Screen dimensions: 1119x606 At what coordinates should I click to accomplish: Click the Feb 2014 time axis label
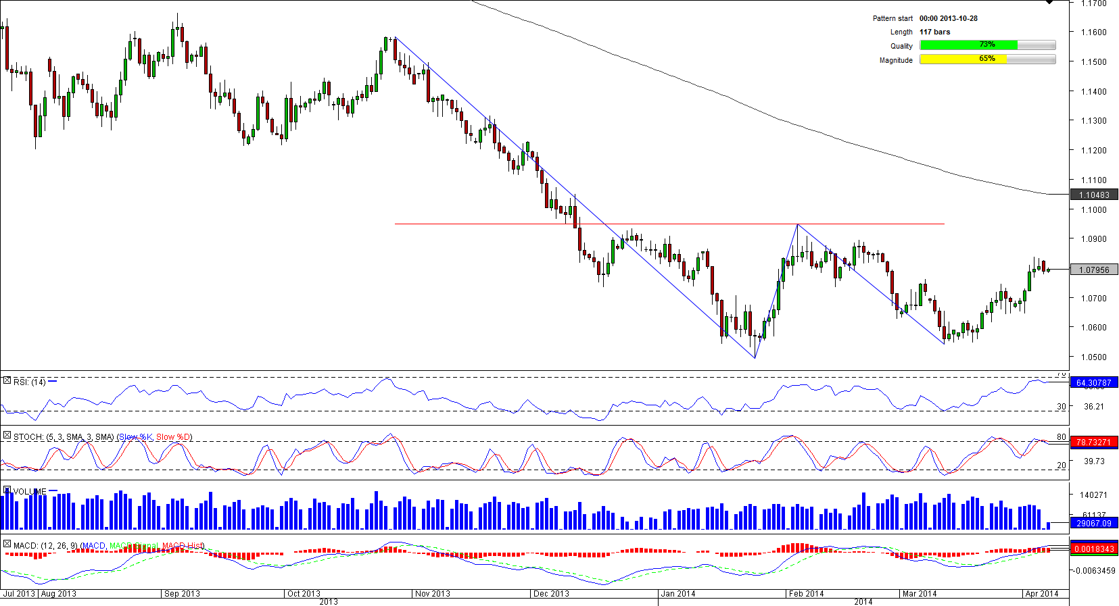(x=807, y=594)
